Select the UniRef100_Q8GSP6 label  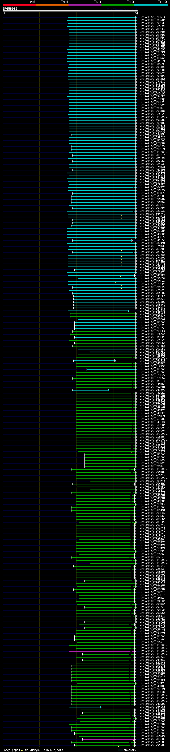pos(152,87)
